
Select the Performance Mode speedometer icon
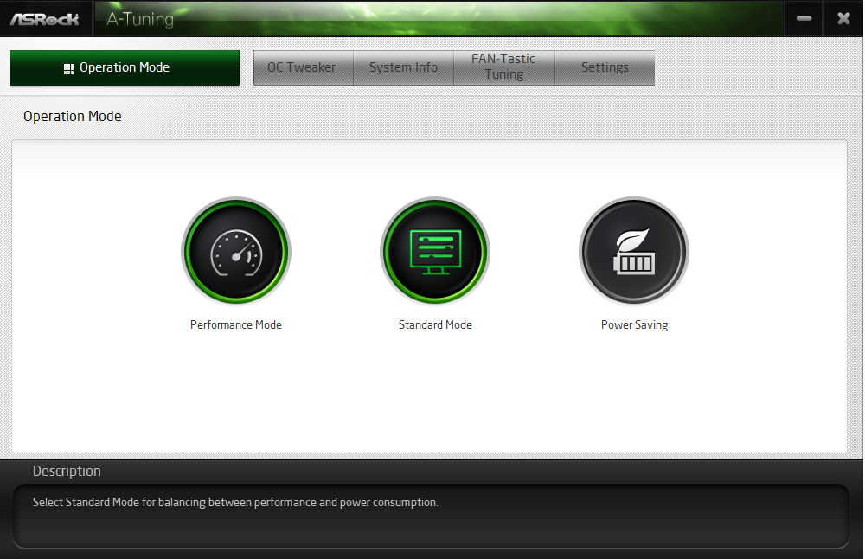click(236, 252)
